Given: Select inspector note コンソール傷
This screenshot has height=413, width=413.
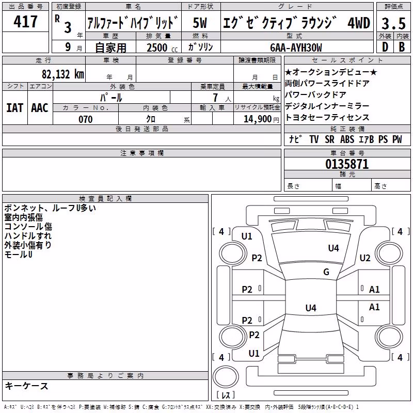Looking at the screenshot, I should pyautogui.click(x=28, y=227).
